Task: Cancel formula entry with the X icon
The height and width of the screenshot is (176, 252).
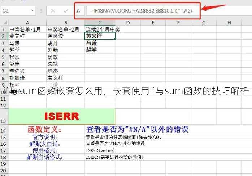Action: (53, 11)
